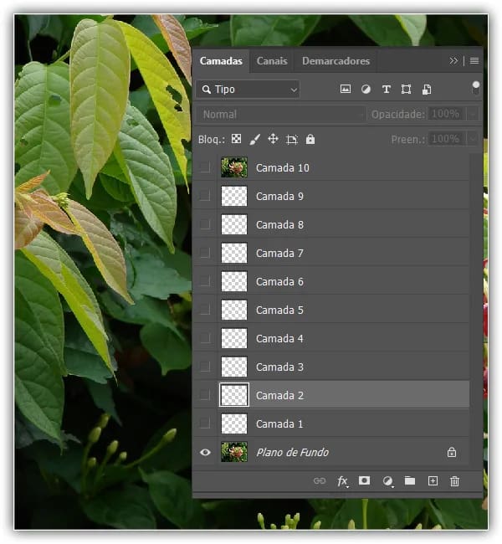Click the link layers chain icon
The image size is (502, 544).
(x=319, y=481)
